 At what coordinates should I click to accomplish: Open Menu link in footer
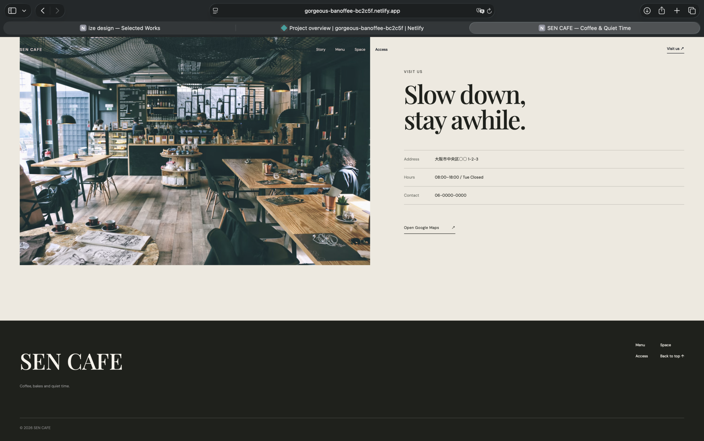tap(640, 345)
